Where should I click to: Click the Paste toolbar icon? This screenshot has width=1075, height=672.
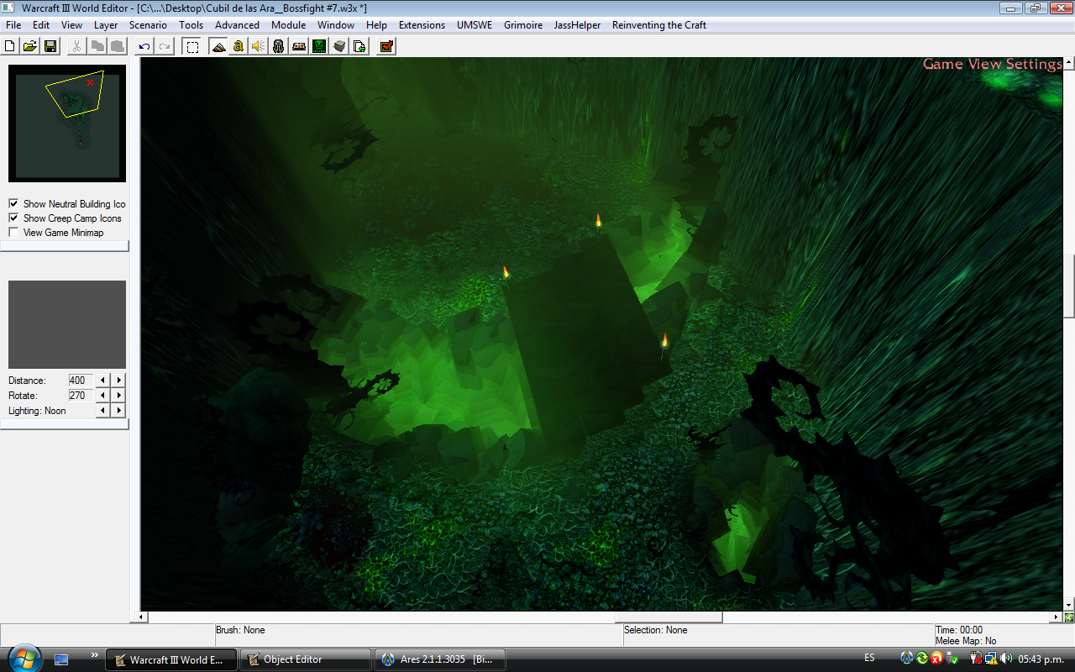[118, 46]
